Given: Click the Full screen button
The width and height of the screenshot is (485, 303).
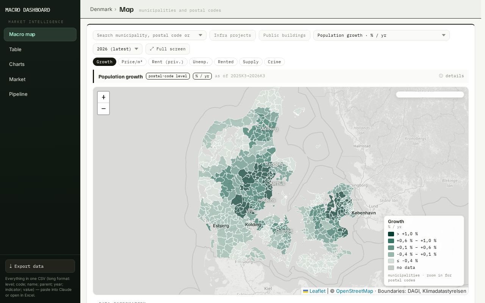Looking at the screenshot, I should (167, 49).
